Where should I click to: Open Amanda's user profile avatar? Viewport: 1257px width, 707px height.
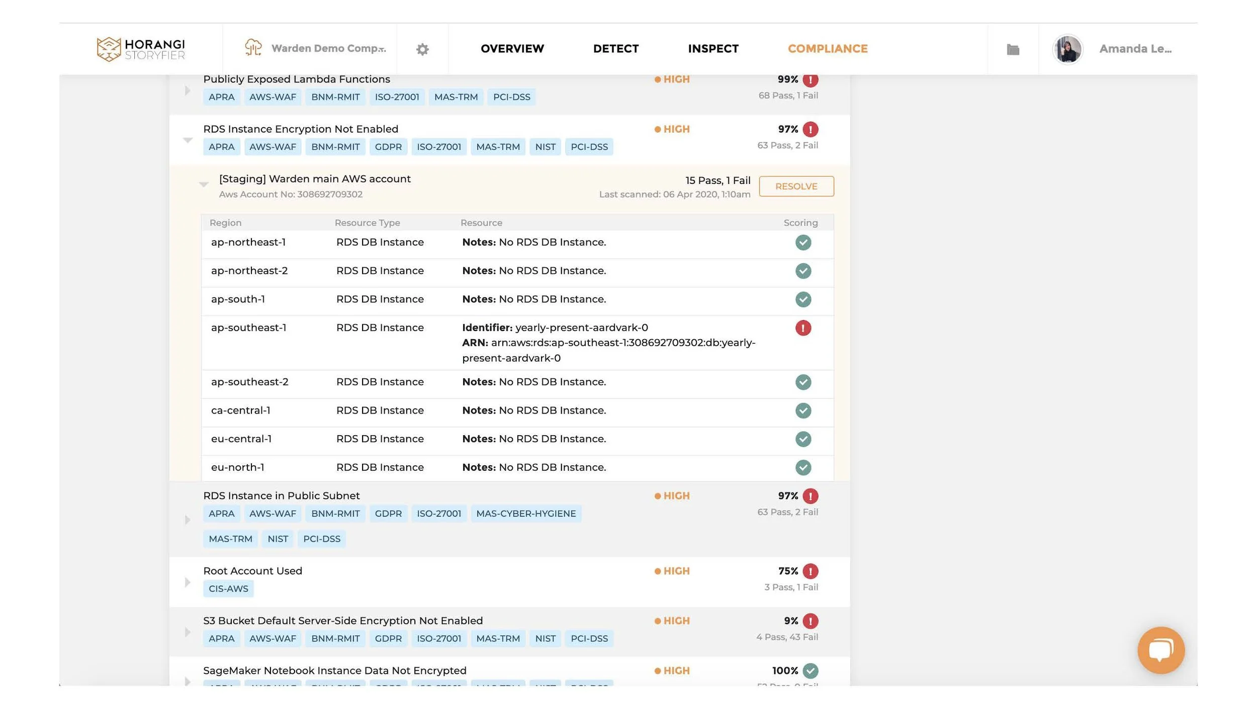[x=1067, y=49]
